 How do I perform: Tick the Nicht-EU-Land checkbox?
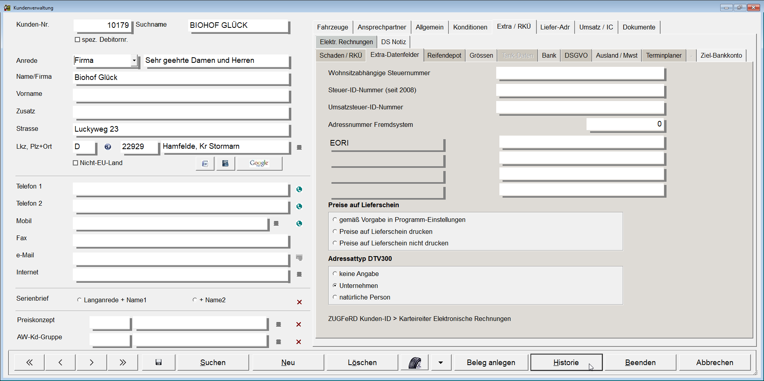click(x=76, y=163)
